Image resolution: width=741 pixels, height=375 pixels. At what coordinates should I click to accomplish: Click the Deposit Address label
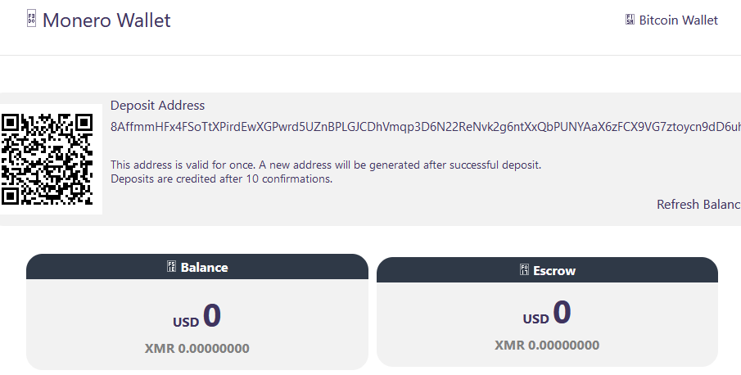pyautogui.click(x=157, y=106)
